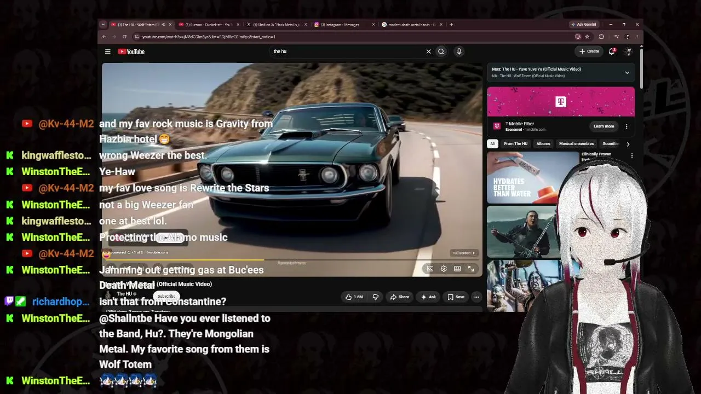The image size is (701, 394).
Task: Click Learn more on T-Mobile Fiber ad
Action: pyautogui.click(x=604, y=126)
